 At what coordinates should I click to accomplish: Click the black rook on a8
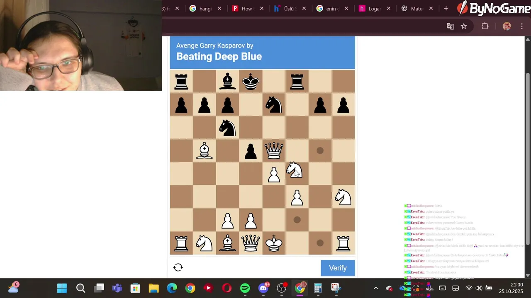tap(181, 81)
